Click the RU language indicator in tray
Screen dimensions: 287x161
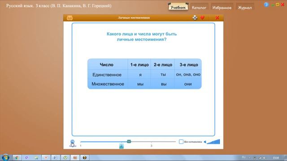(x=244, y=157)
